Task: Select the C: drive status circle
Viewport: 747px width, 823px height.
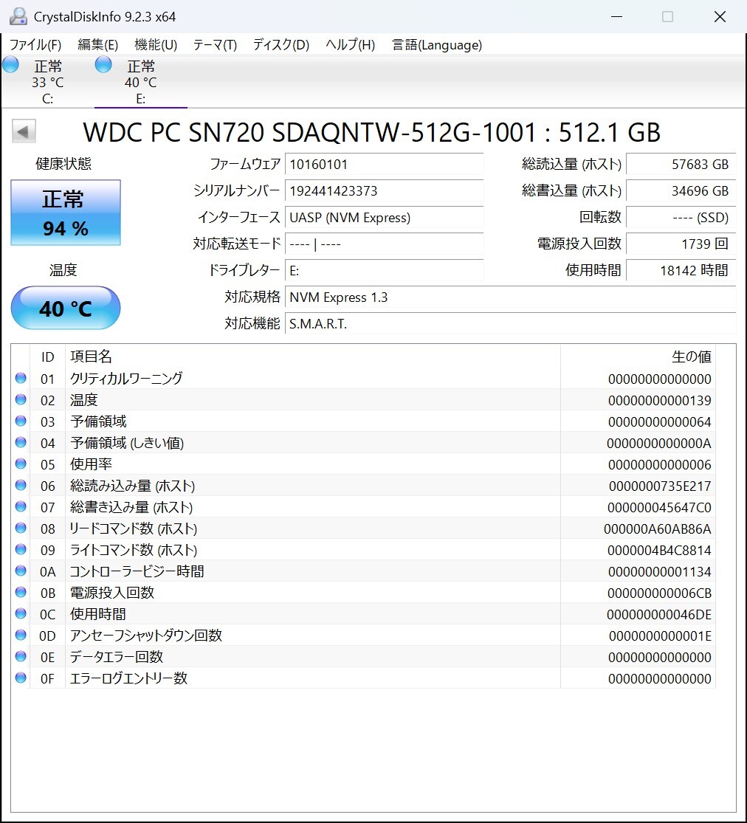Action: [10, 65]
